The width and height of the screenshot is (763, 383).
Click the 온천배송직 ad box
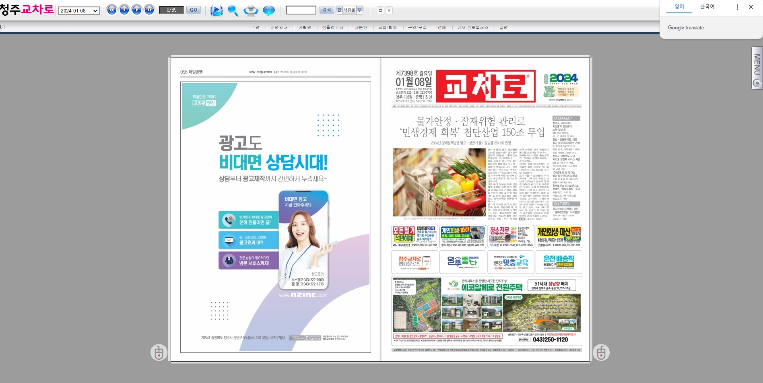pyautogui.click(x=559, y=262)
